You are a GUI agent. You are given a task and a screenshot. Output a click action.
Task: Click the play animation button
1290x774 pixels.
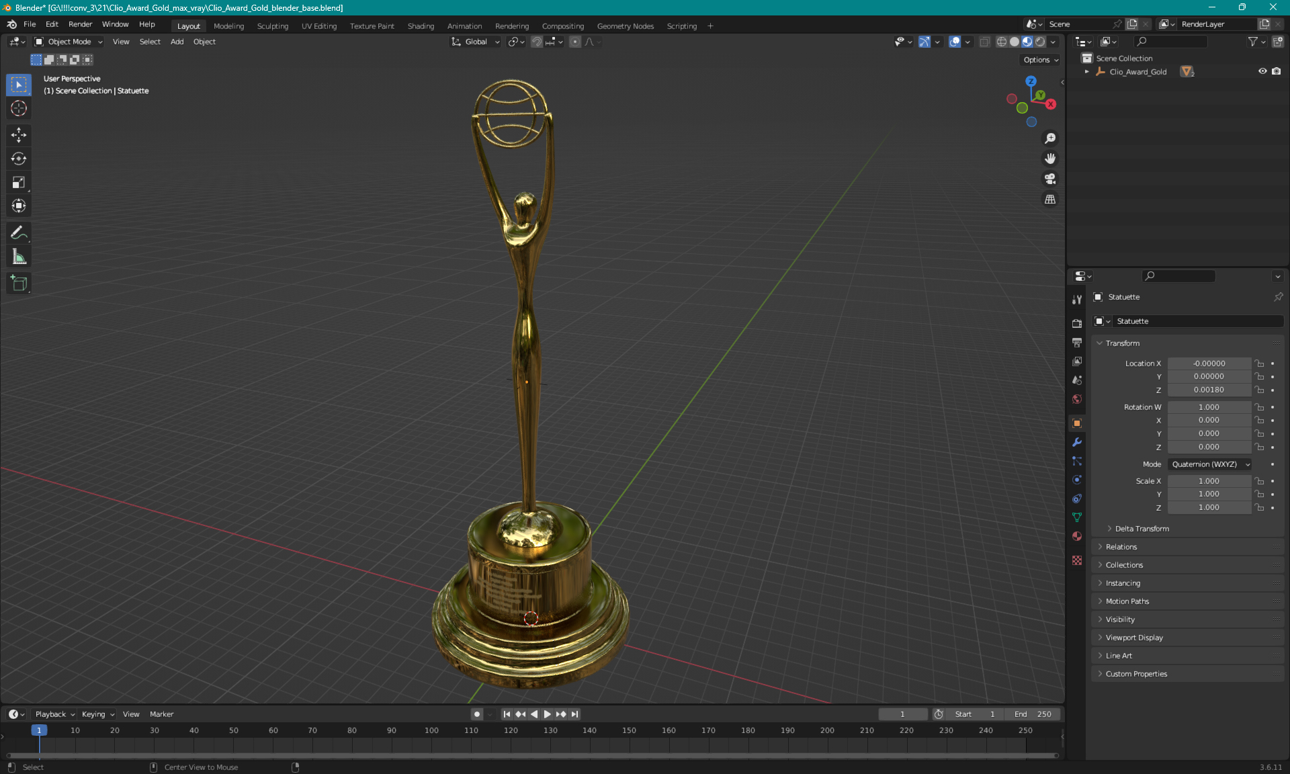(x=548, y=714)
